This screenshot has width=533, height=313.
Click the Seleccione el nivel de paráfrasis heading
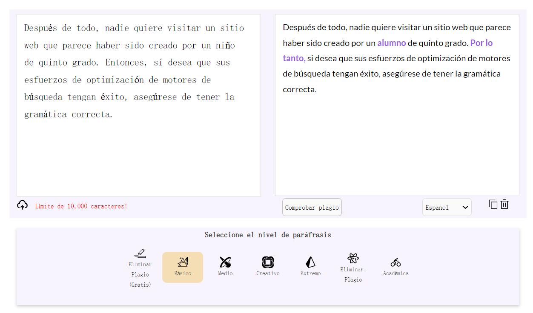(268, 235)
